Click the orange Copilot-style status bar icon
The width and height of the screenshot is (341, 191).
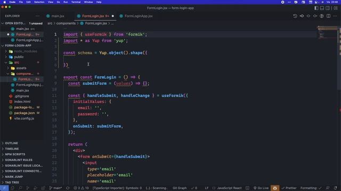(275, 188)
